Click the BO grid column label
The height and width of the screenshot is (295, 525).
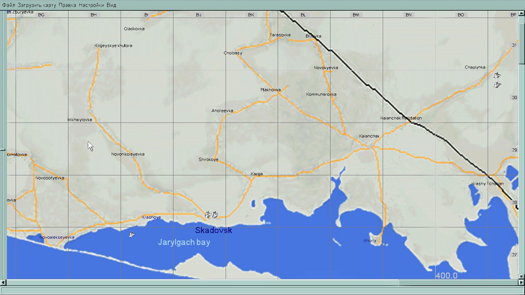coord(461,15)
